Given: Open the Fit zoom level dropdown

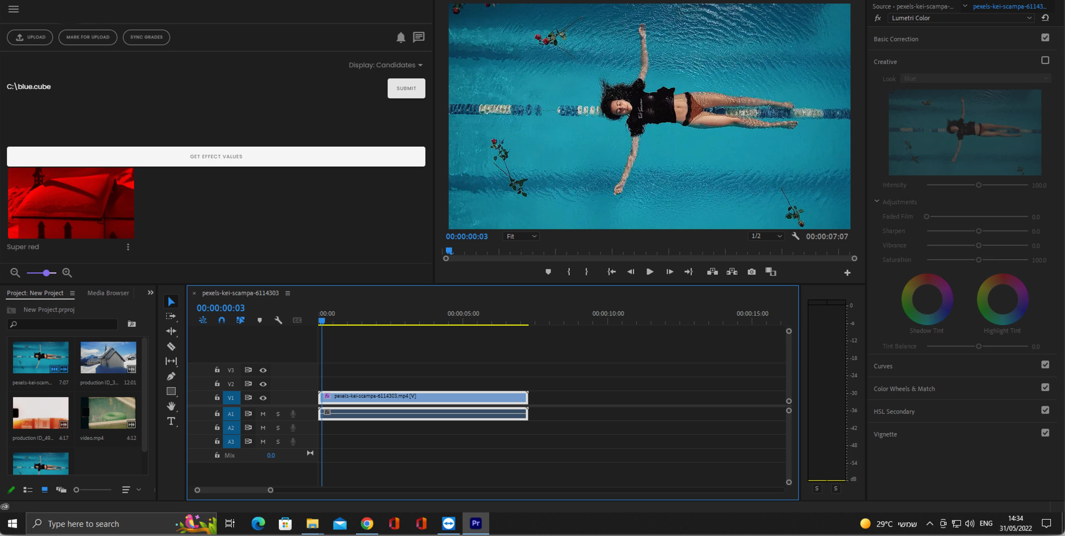Looking at the screenshot, I should tap(521, 236).
